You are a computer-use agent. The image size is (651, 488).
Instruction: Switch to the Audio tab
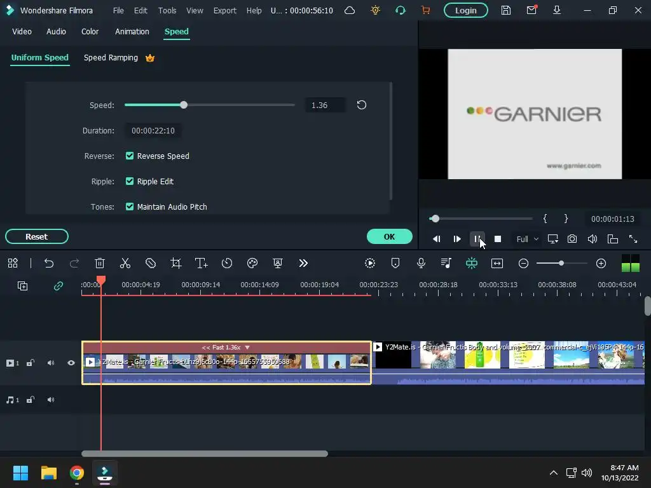tap(56, 32)
